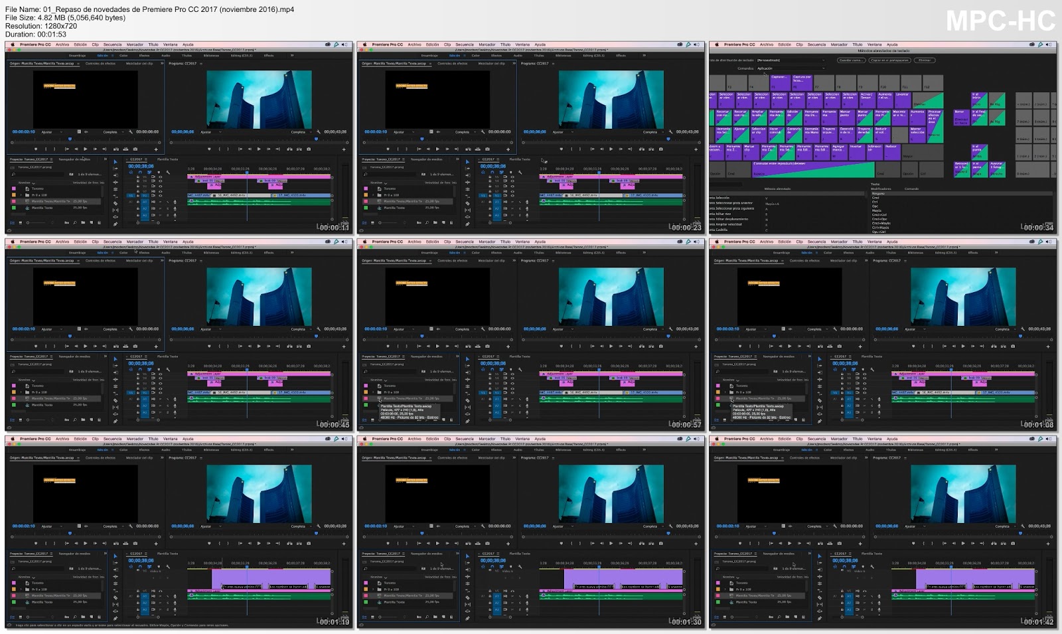Select Track Select Forward tool in frame 00:00:23
Screen dimensions: 1062x634
coord(467,169)
